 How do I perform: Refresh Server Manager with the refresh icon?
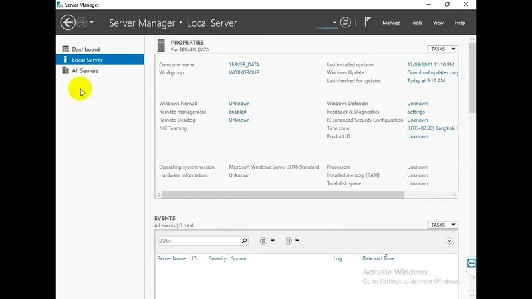pos(346,22)
